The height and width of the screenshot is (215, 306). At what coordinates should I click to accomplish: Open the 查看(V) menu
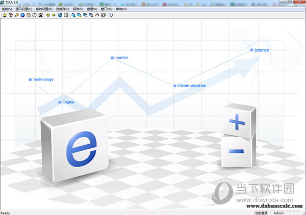click(x=92, y=9)
